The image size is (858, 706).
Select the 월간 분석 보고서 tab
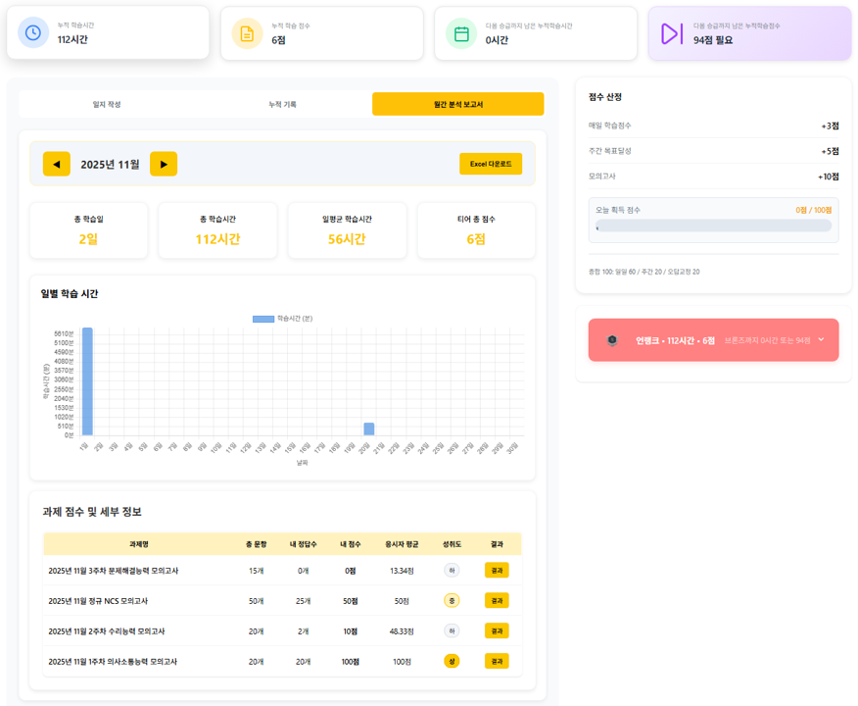[457, 104]
